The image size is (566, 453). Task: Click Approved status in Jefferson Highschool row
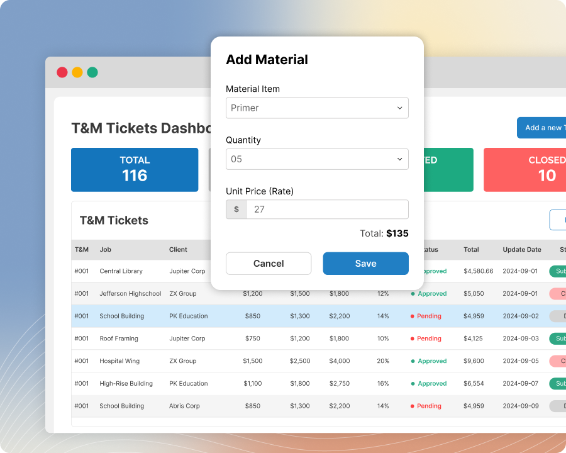coord(429,294)
